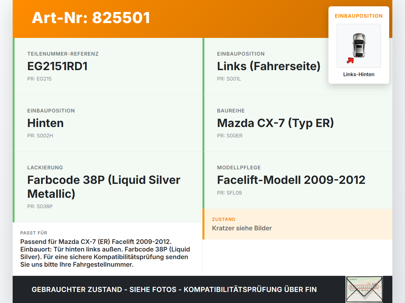
Task: Click the car position diagram image
Action: click(x=359, y=46)
